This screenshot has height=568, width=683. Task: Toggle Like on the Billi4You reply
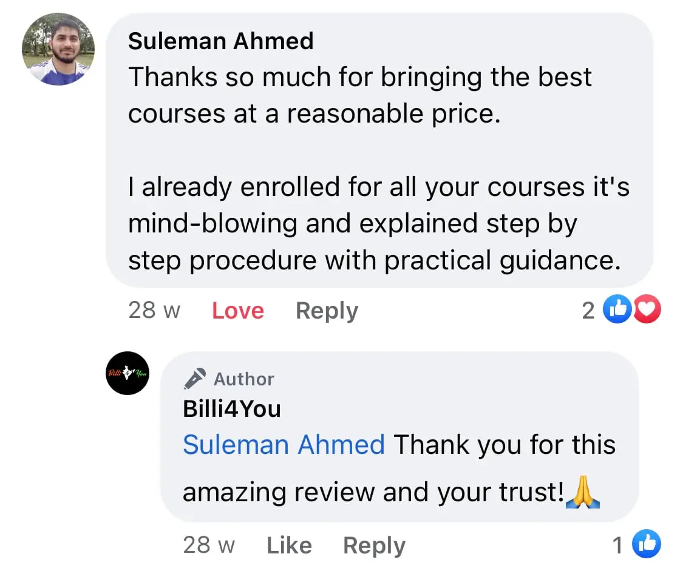pyautogui.click(x=289, y=545)
